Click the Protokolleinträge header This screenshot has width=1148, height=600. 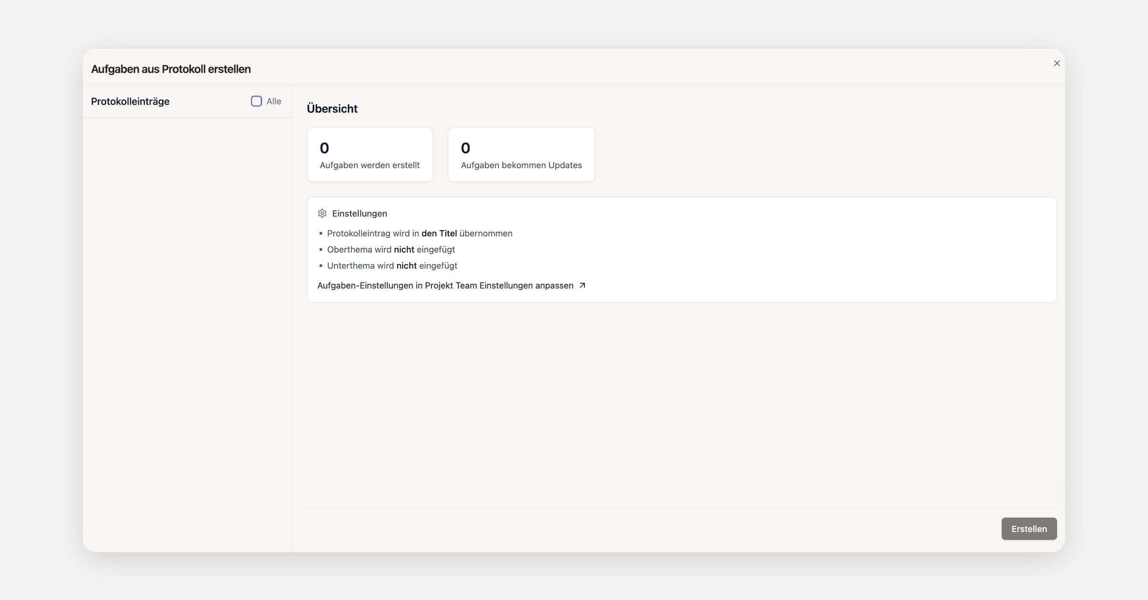coord(130,101)
